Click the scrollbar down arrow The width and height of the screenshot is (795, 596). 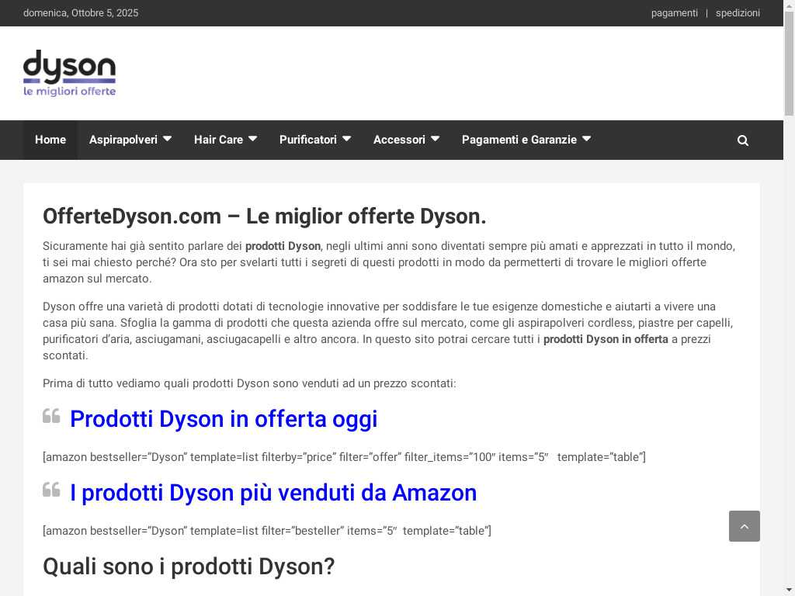(789, 590)
